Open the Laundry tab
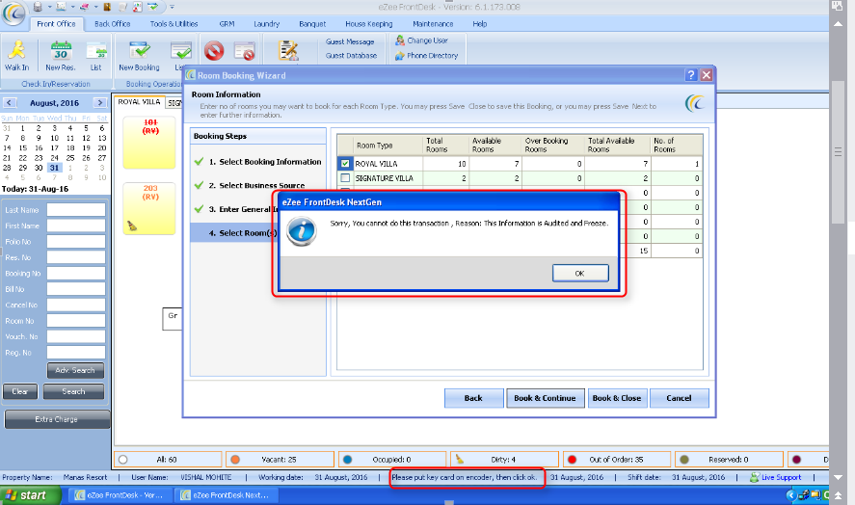855x505 pixels. pyautogui.click(x=267, y=23)
